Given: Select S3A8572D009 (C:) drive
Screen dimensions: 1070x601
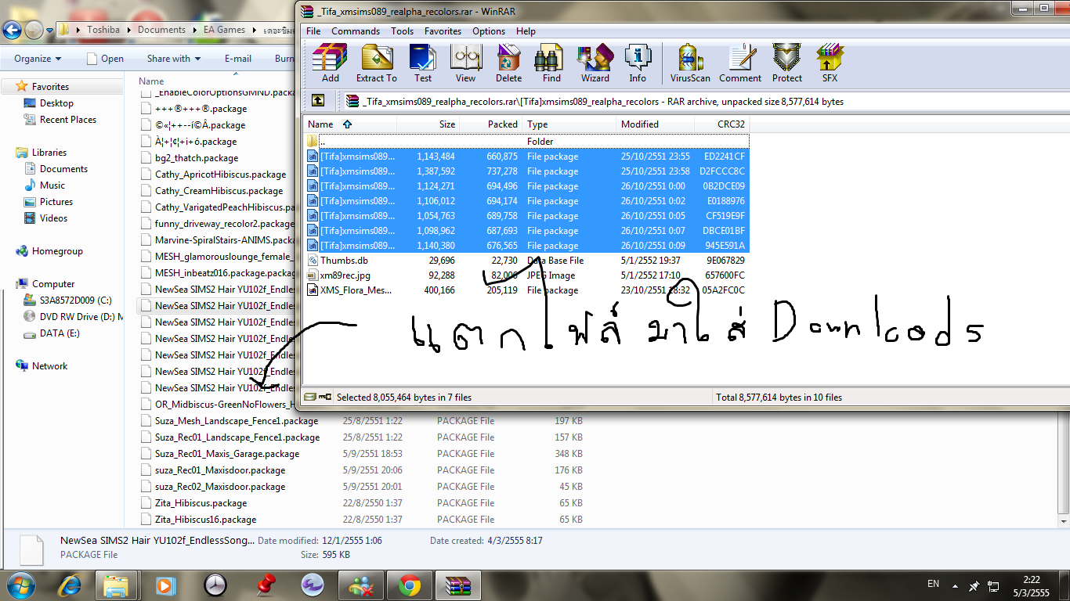Looking at the screenshot, I should [x=75, y=300].
